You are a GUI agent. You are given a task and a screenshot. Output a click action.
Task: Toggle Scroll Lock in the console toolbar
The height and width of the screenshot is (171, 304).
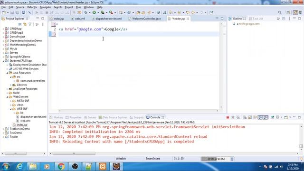(250, 117)
